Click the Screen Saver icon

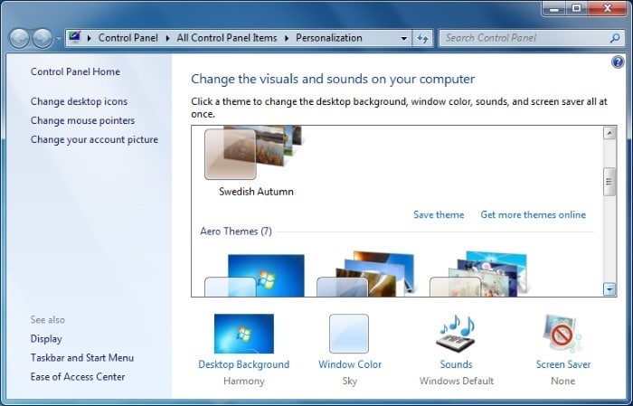point(562,334)
